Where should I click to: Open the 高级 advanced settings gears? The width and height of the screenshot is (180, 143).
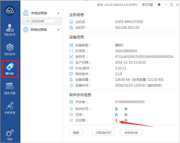(10, 135)
